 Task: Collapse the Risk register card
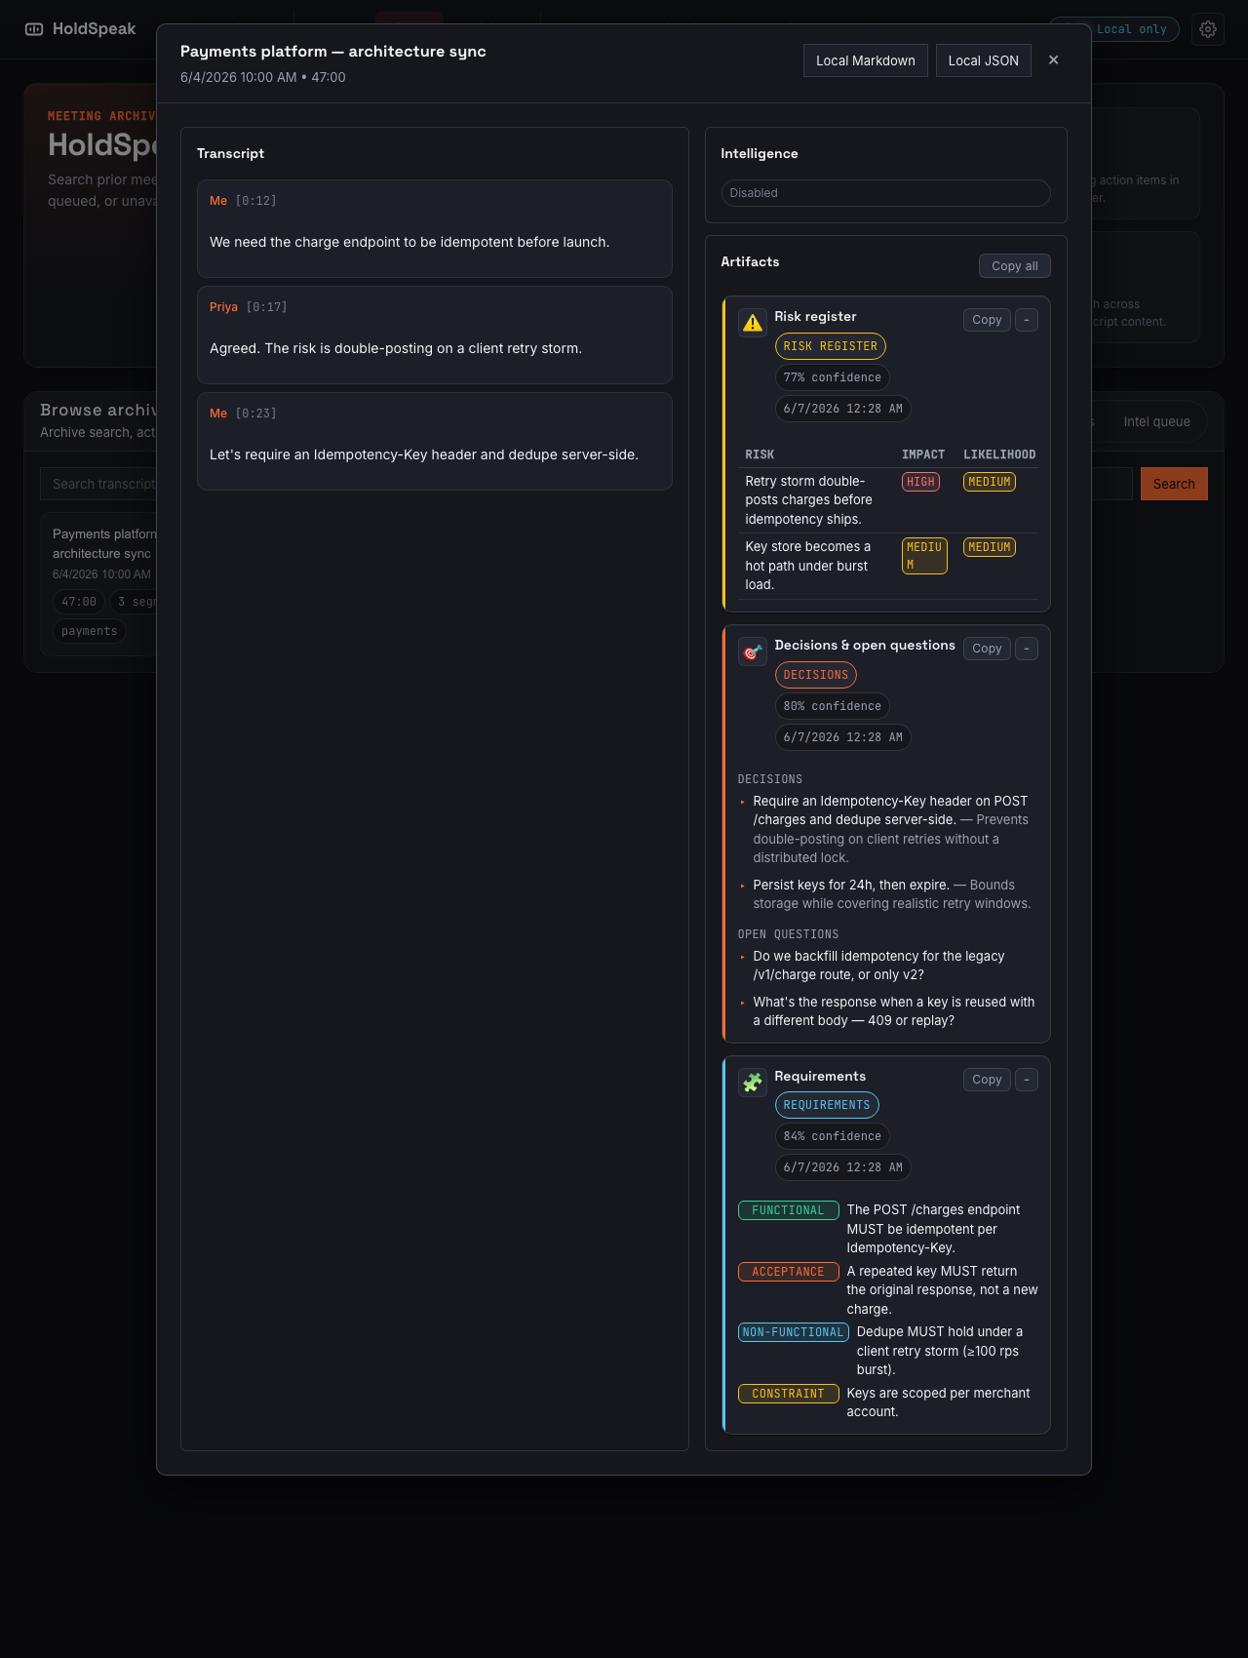pos(1027,320)
